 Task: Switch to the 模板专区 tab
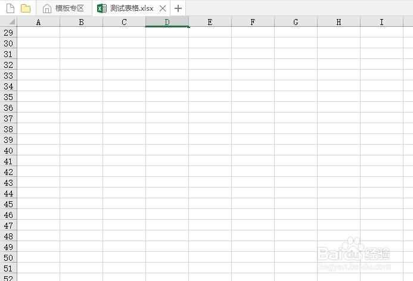pos(64,8)
